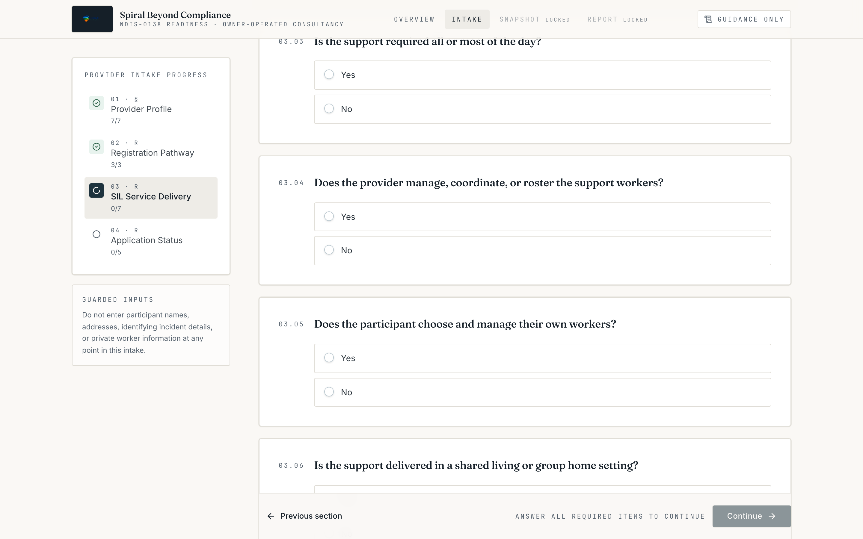
Task: Switch to the Intake tab
Action: 467,19
